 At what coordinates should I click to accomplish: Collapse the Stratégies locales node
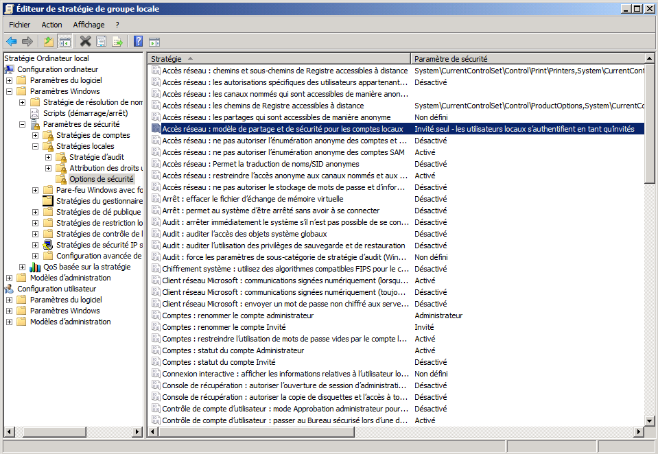[35, 146]
